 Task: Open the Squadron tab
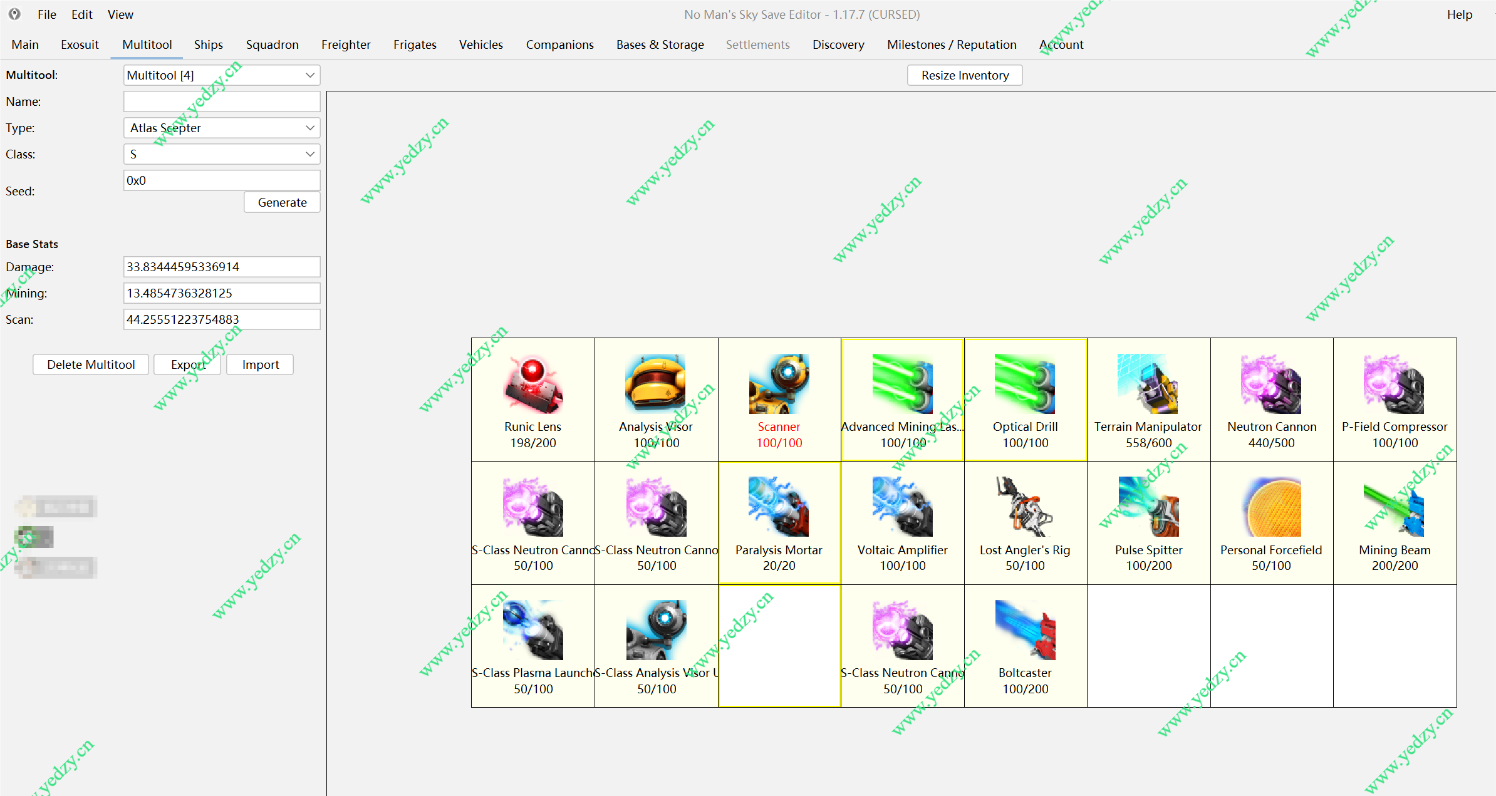click(273, 44)
